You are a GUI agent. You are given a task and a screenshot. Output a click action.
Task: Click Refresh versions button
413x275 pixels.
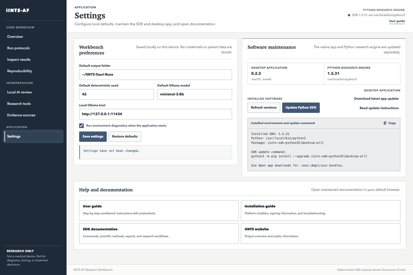pyautogui.click(x=264, y=108)
